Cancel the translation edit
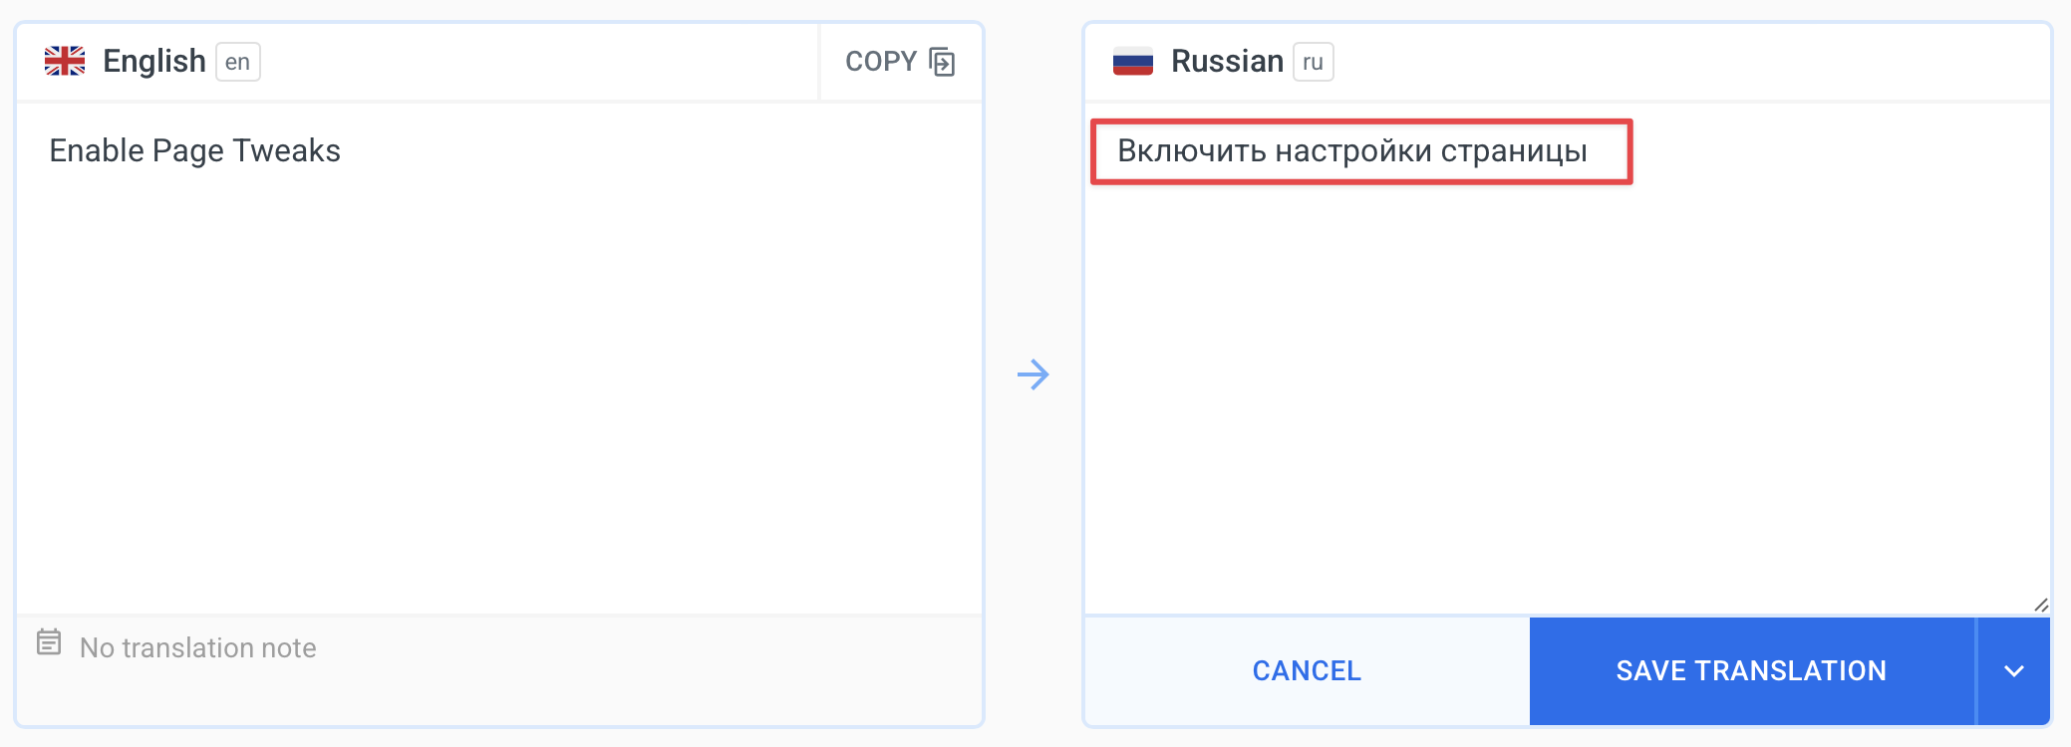 point(1307,671)
